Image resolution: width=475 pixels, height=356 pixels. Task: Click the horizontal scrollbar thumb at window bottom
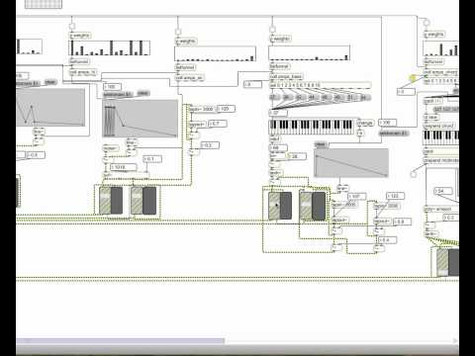121,341
